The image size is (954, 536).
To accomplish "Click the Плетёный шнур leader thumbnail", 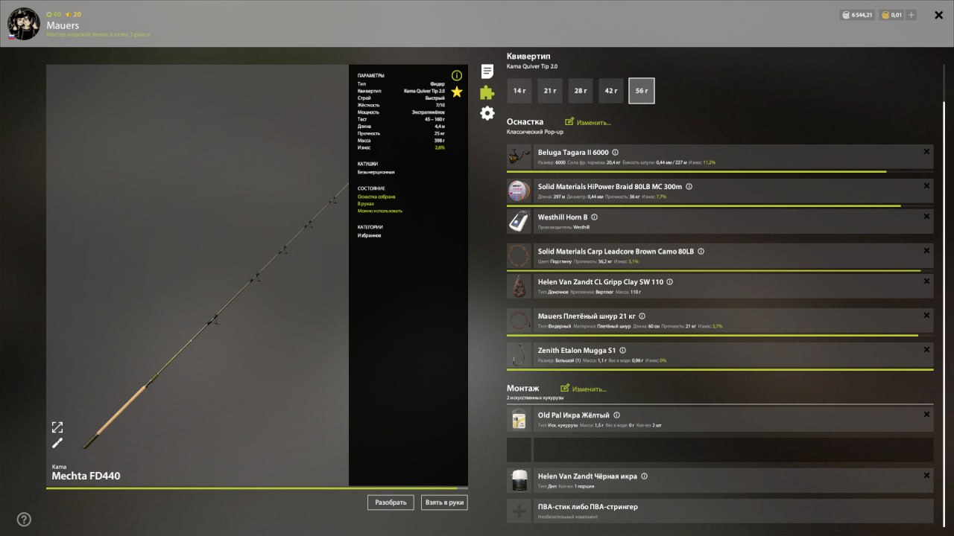I will click(519, 320).
